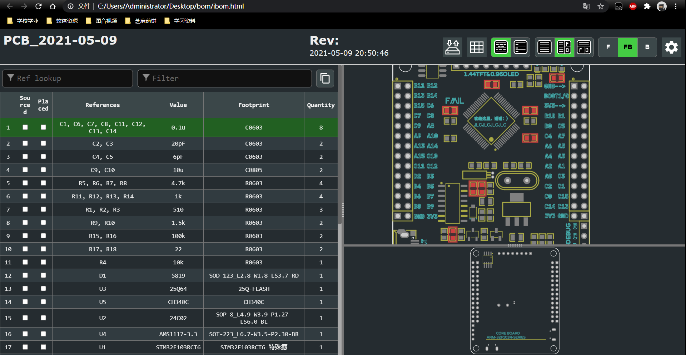Open the file import/export menu icon
Viewport: 686px width, 355px height.
[452, 47]
